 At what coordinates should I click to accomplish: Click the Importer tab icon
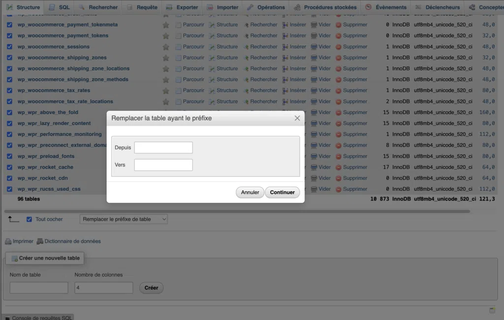pos(210,7)
